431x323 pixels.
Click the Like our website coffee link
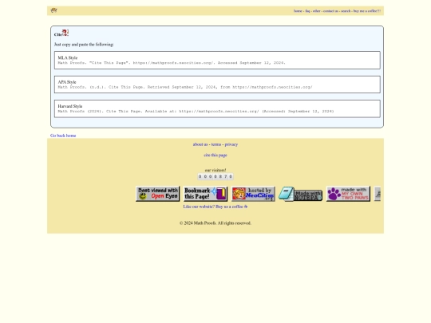click(x=215, y=207)
